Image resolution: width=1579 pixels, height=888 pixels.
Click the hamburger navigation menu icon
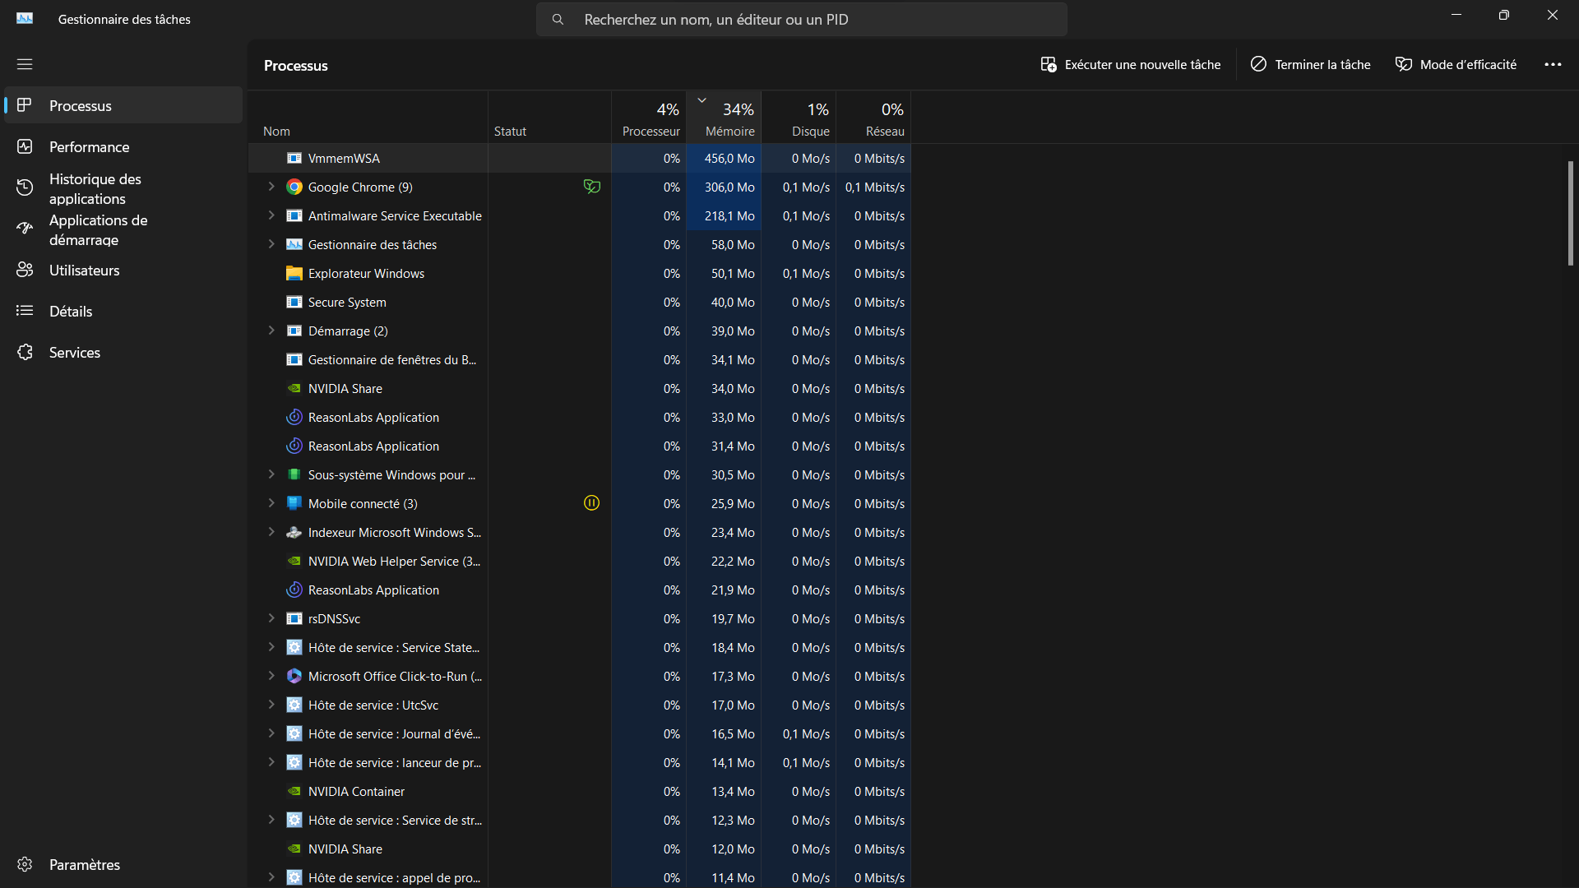click(25, 64)
